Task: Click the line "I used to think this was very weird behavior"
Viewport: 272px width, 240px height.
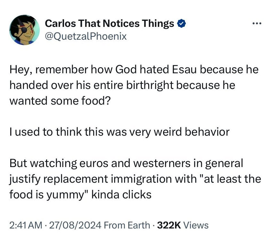Action: 119,132
